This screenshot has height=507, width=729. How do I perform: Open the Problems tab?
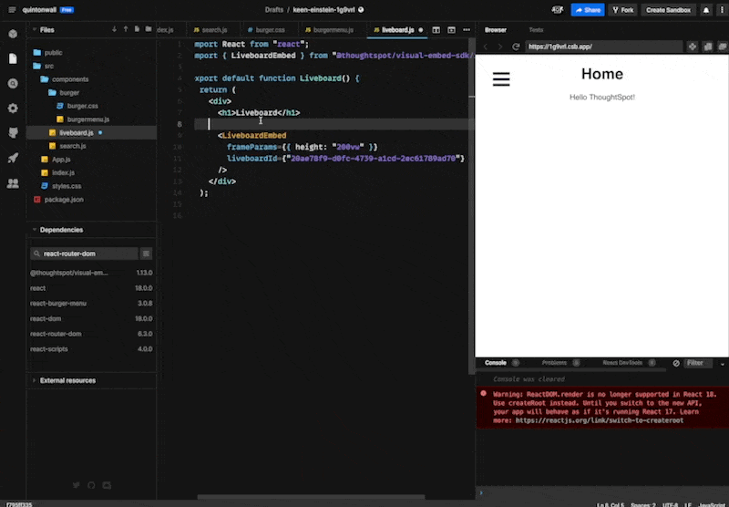[x=554, y=363]
